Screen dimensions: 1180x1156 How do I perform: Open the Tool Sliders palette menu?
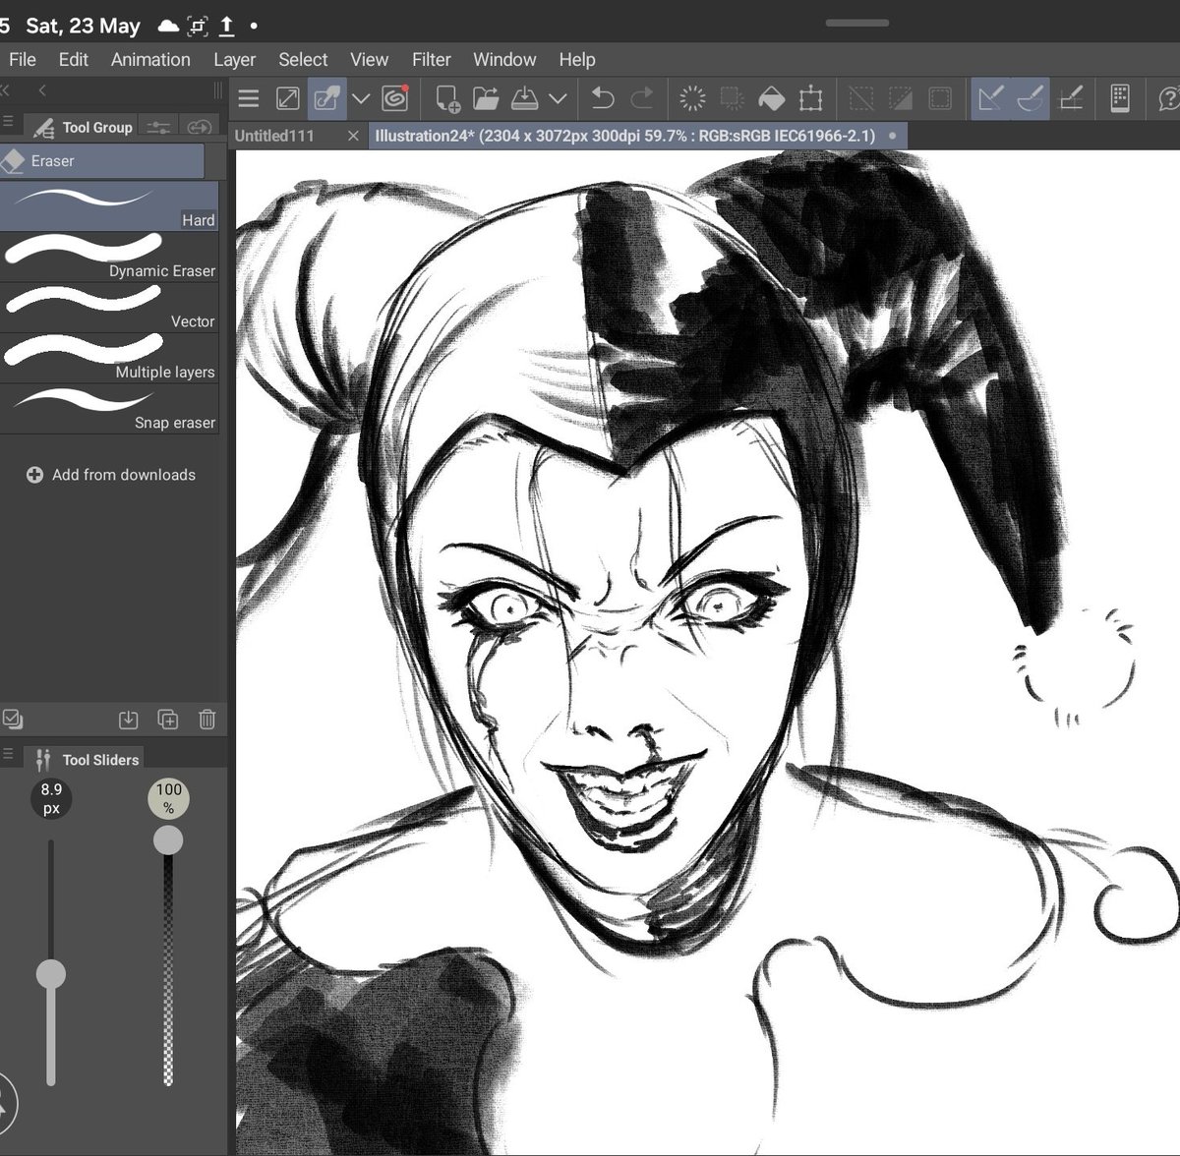coord(8,755)
